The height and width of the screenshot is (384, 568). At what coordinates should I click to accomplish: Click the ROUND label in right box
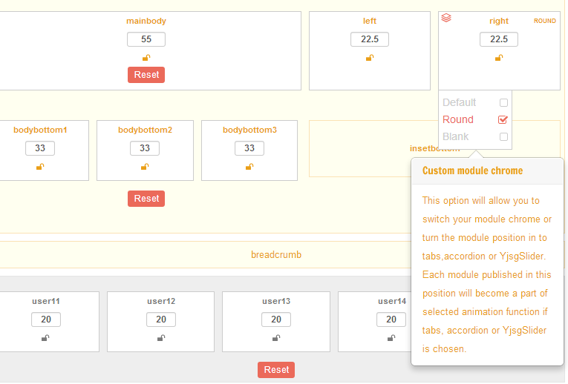pyautogui.click(x=544, y=21)
